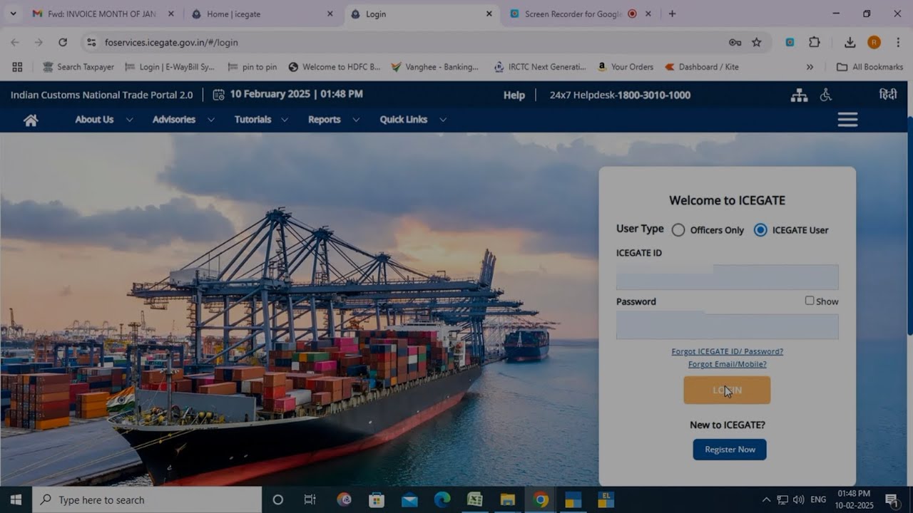Open volume control in system tray
Screen dimensions: 913x513
pos(798,499)
